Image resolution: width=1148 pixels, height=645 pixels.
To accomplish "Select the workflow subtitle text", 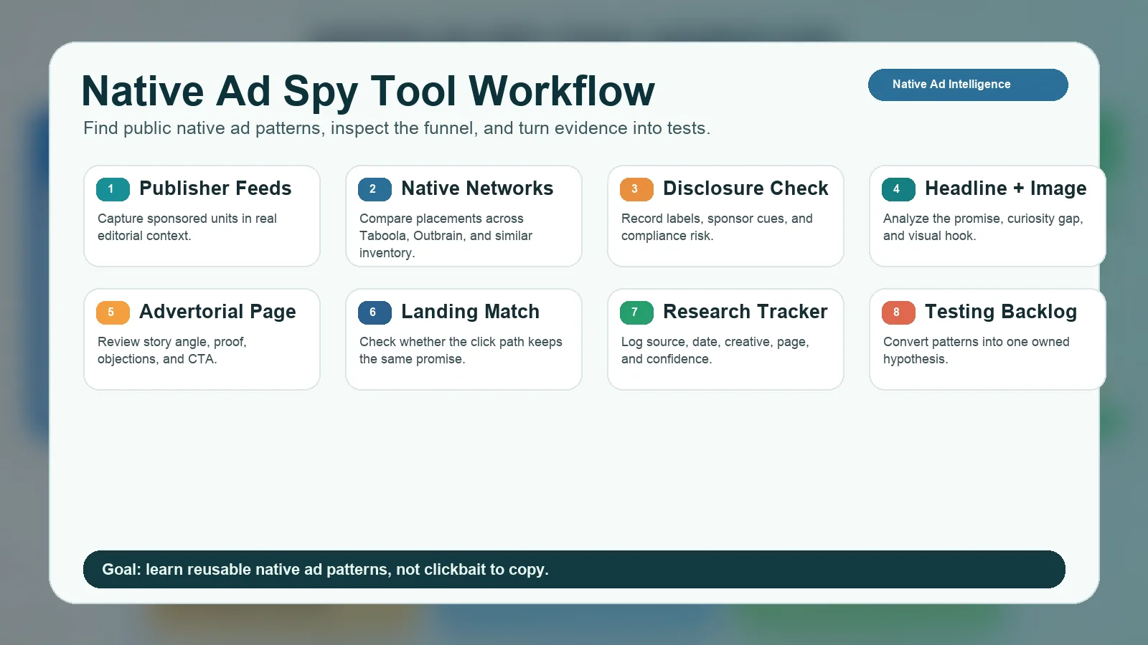I will 397,128.
